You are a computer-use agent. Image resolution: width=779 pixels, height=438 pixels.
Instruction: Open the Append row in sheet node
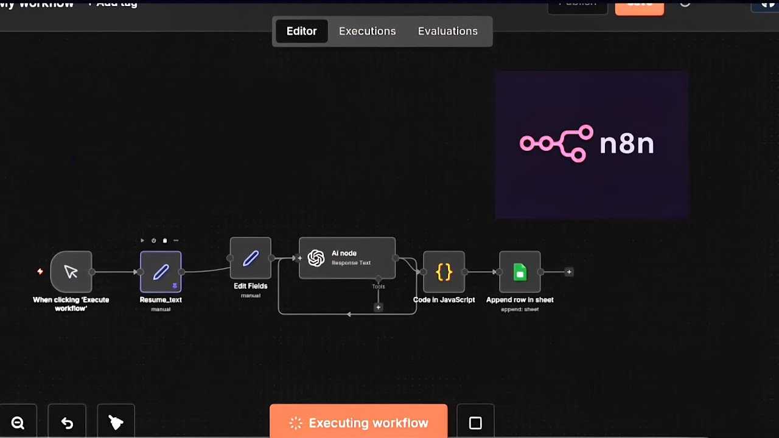click(x=520, y=272)
